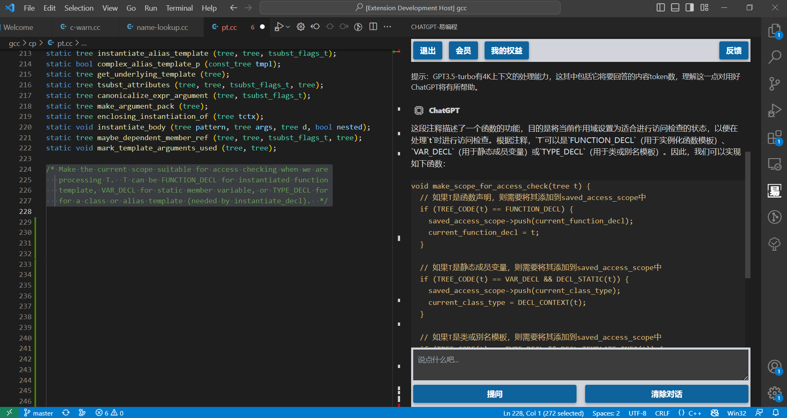Toggle secondary side bar layout
Screen dimensions: 787x418
tap(690, 7)
